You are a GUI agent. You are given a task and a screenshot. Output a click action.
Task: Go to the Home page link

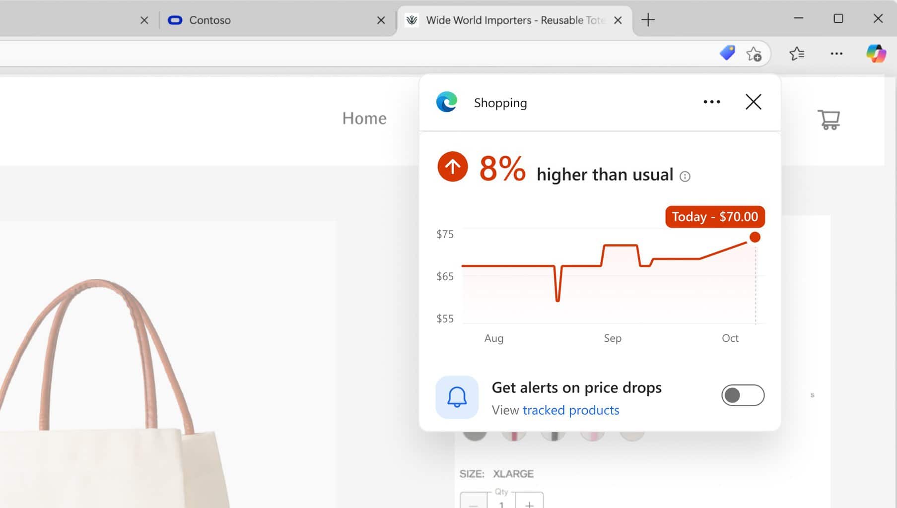(364, 118)
